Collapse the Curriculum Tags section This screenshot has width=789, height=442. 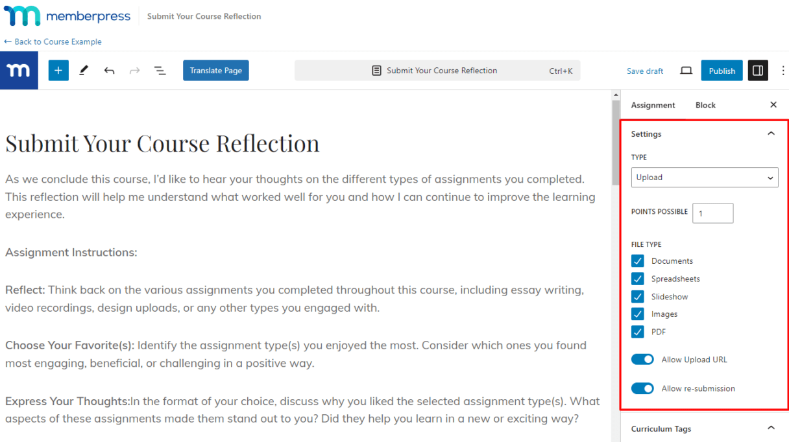tap(771, 428)
